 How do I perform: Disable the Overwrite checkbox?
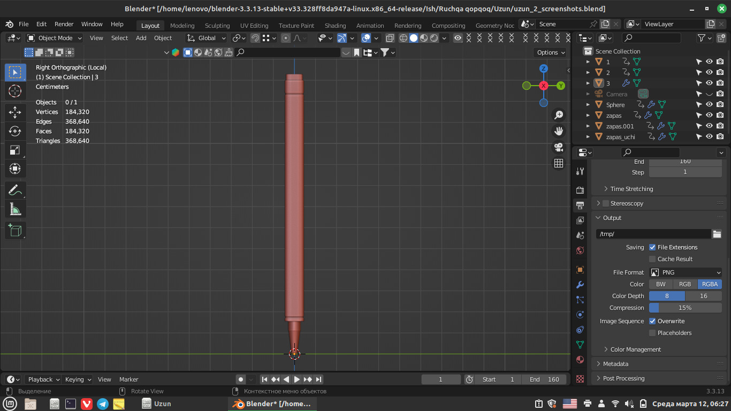tap(652, 321)
